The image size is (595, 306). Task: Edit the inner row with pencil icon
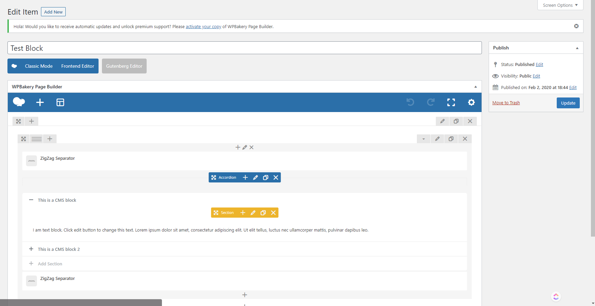[x=438, y=139]
